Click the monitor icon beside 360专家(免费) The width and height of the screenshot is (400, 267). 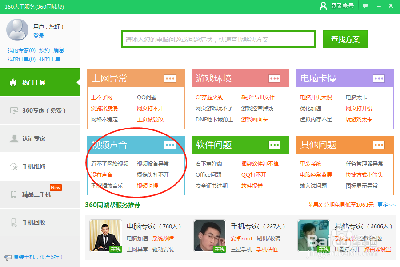tap(14, 110)
